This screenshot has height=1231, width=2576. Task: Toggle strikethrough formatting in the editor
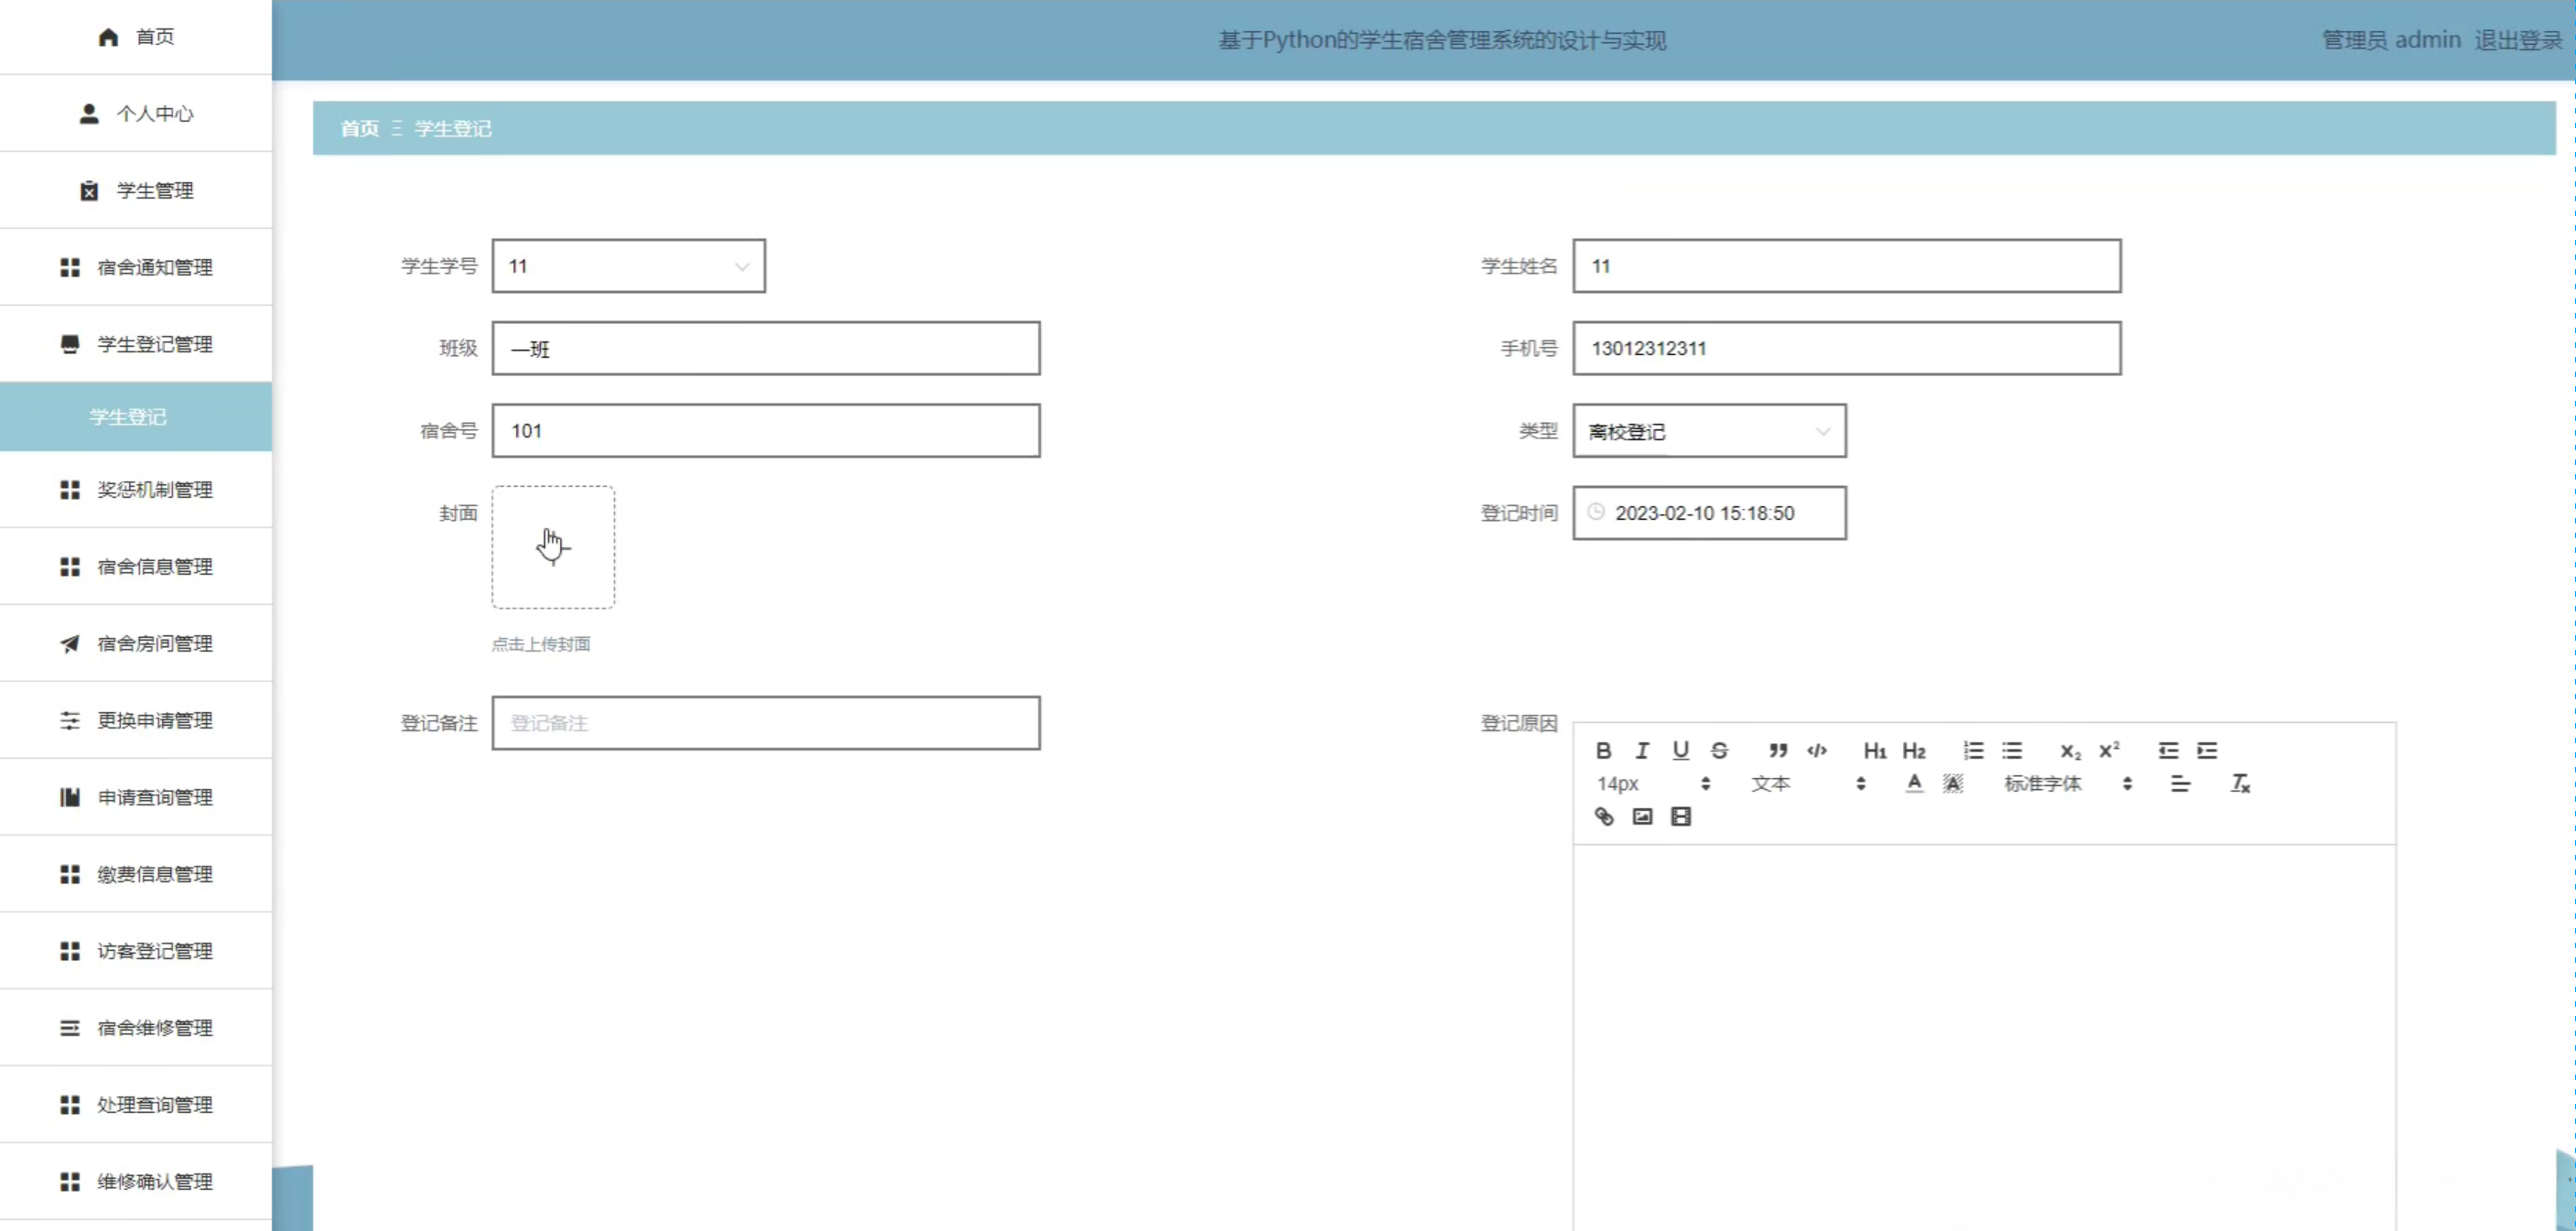pos(1719,750)
